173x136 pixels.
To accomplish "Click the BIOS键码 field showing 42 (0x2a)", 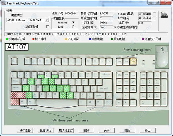I will click(x=145, y=18).
